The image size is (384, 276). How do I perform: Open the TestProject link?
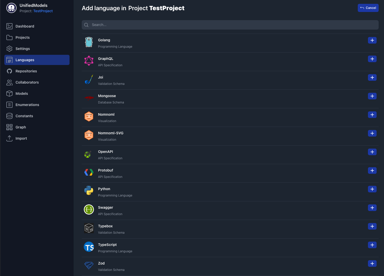(x=43, y=11)
